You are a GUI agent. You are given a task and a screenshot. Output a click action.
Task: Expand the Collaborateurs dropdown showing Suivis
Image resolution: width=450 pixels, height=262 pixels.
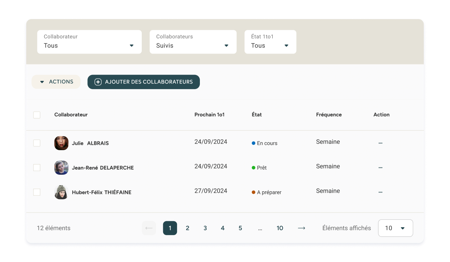(x=193, y=42)
